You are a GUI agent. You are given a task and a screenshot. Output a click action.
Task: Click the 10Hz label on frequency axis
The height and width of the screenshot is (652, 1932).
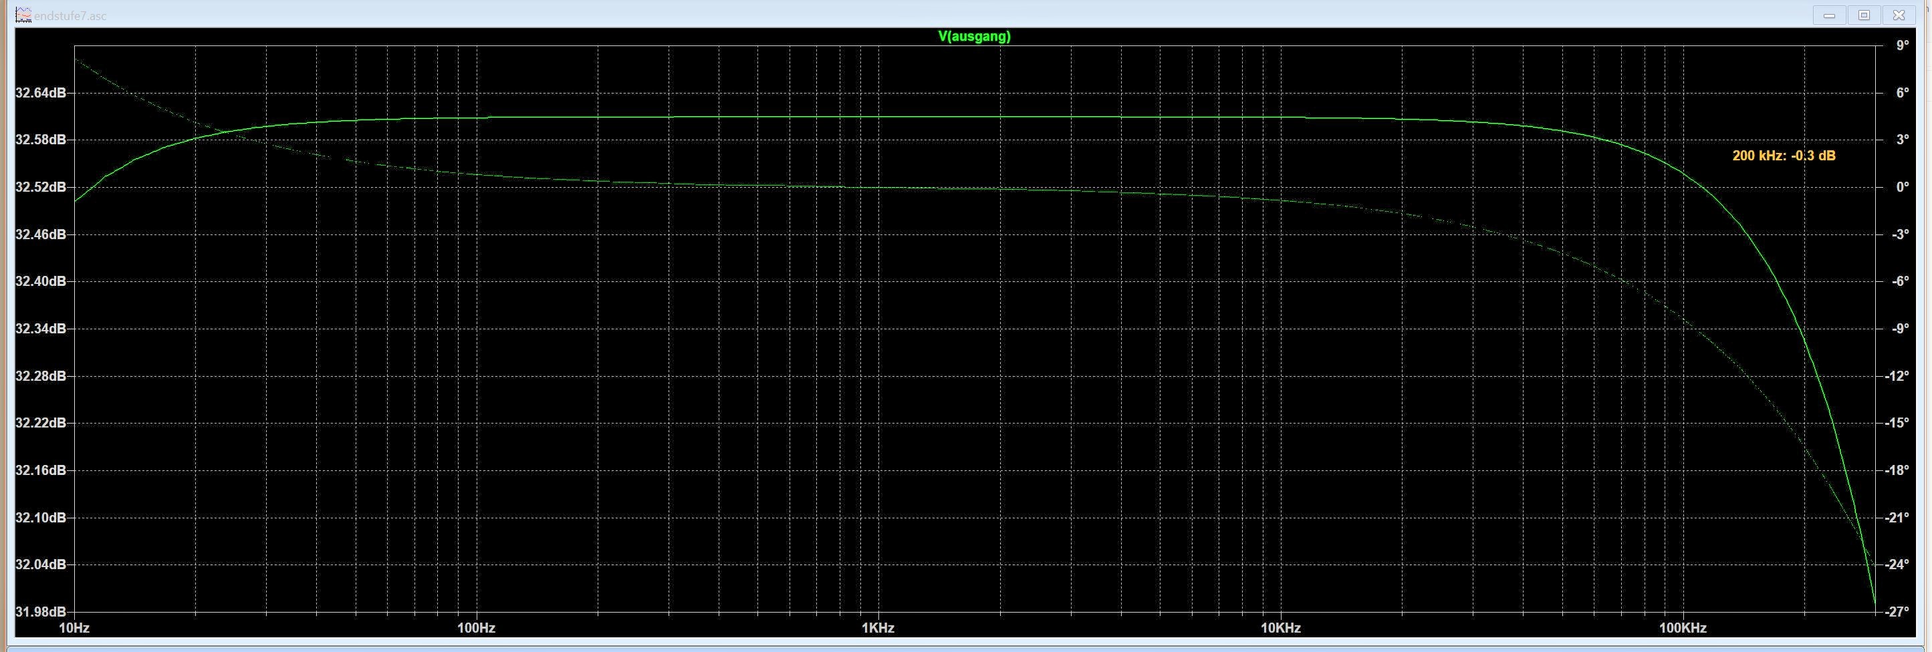(x=74, y=628)
